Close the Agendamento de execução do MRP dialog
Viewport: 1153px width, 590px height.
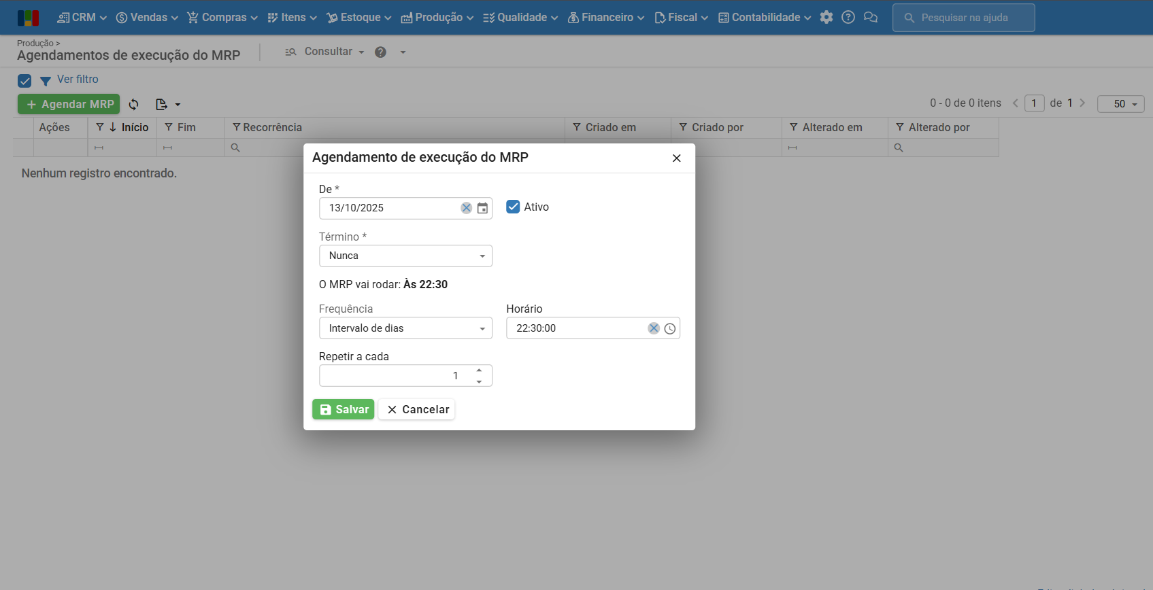coord(677,158)
